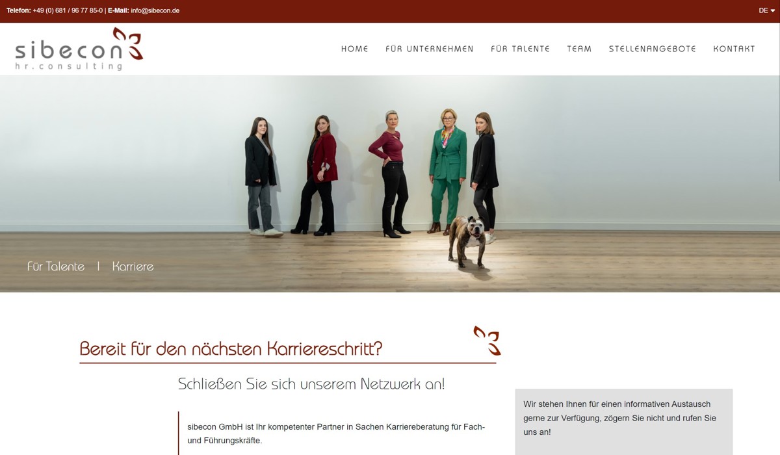Go to the TEAM page
Viewport: 780px width, 455px height.
pyautogui.click(x=579, y=49)
